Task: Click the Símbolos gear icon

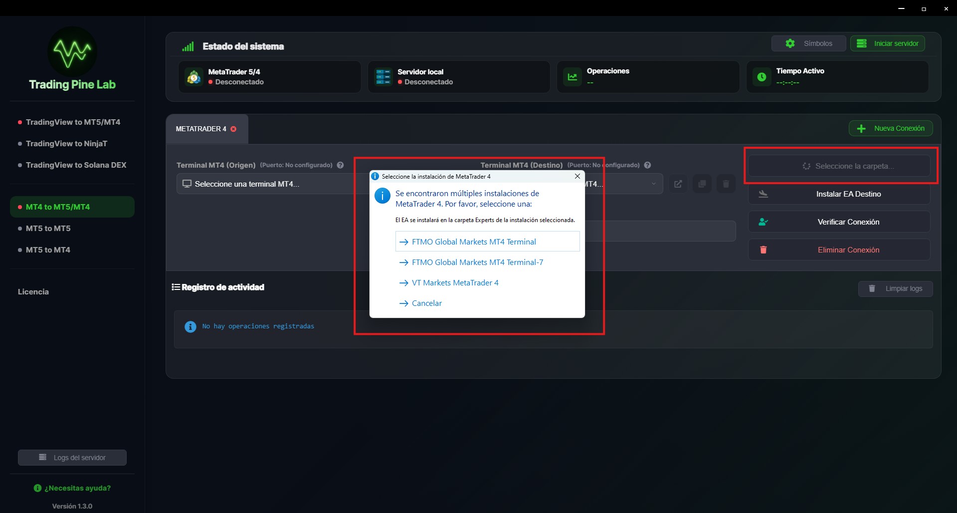Action: (x=790, y=43)
